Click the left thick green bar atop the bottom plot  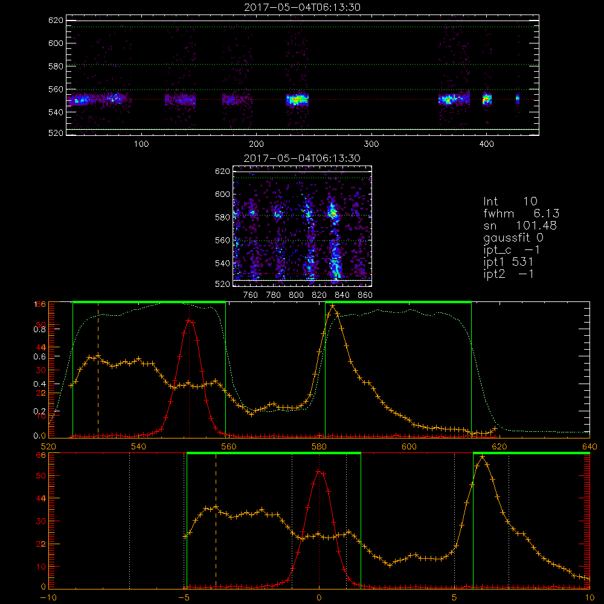click(x=274, y=454)
